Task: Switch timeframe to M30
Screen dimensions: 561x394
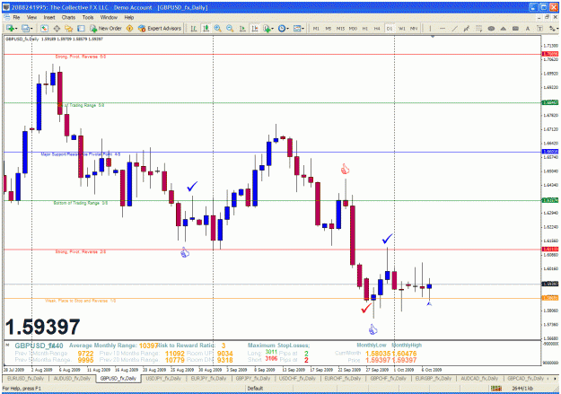Action: (353, 28)
